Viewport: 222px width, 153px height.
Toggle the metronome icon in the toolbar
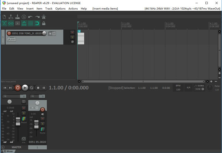[x=44, y=17]
